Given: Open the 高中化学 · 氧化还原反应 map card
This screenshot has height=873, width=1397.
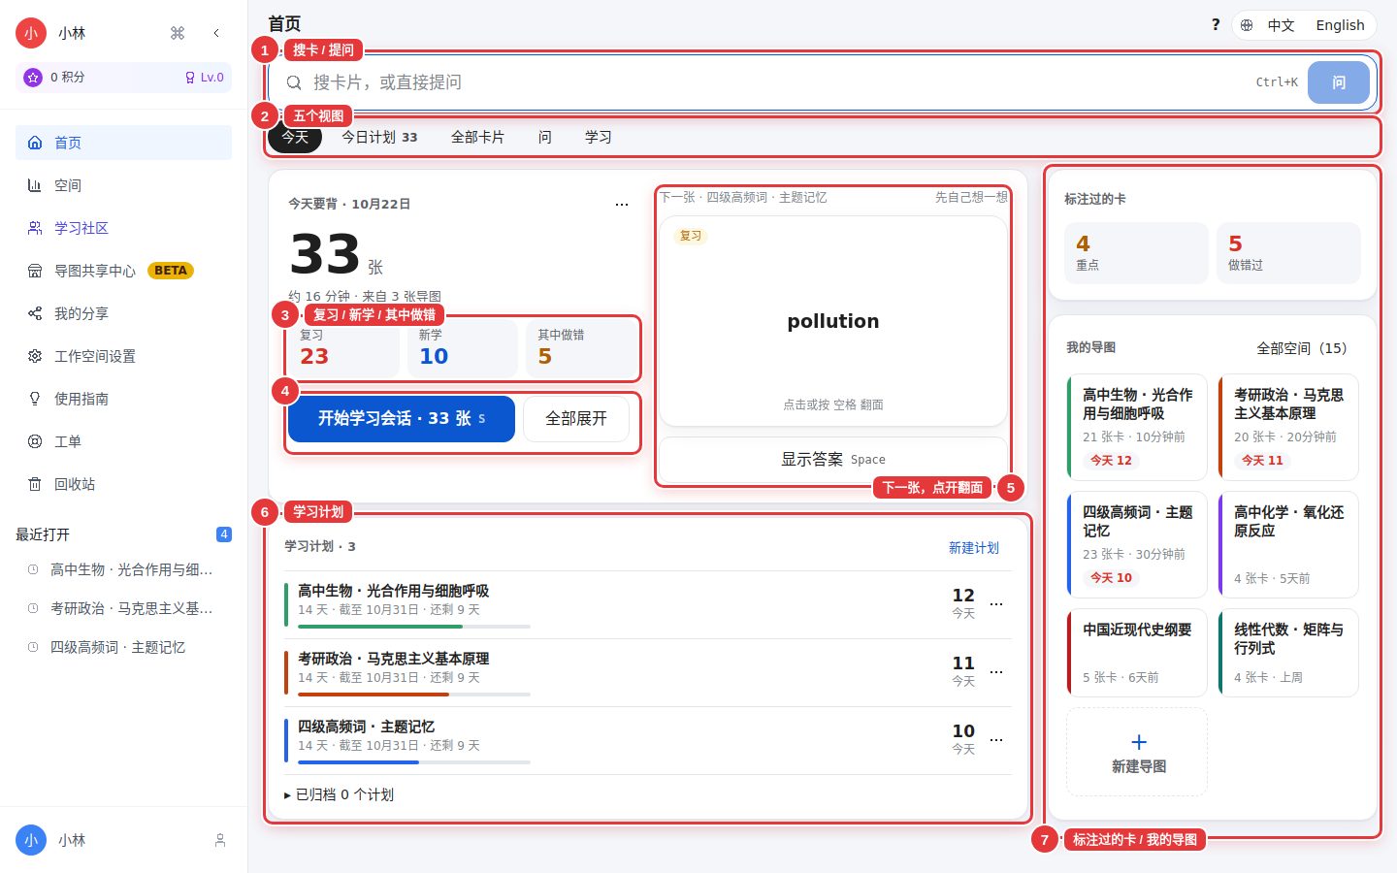Looking at the screenshot, I should (x=1288, y=544).
